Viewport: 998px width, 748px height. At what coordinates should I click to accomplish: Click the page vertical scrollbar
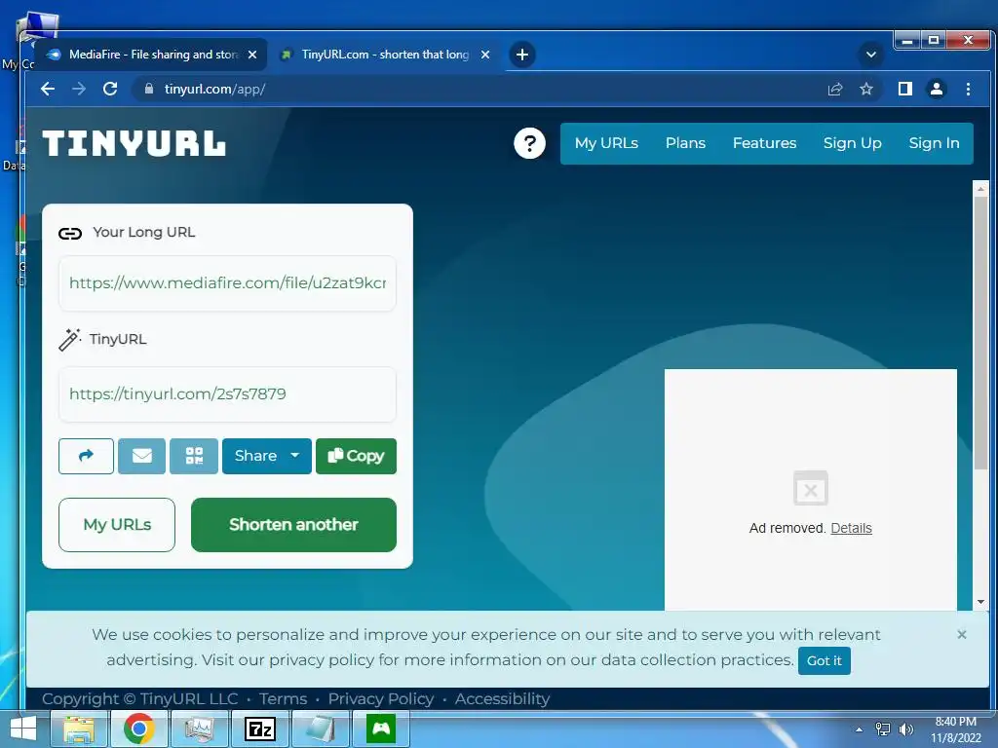[980, 333]
